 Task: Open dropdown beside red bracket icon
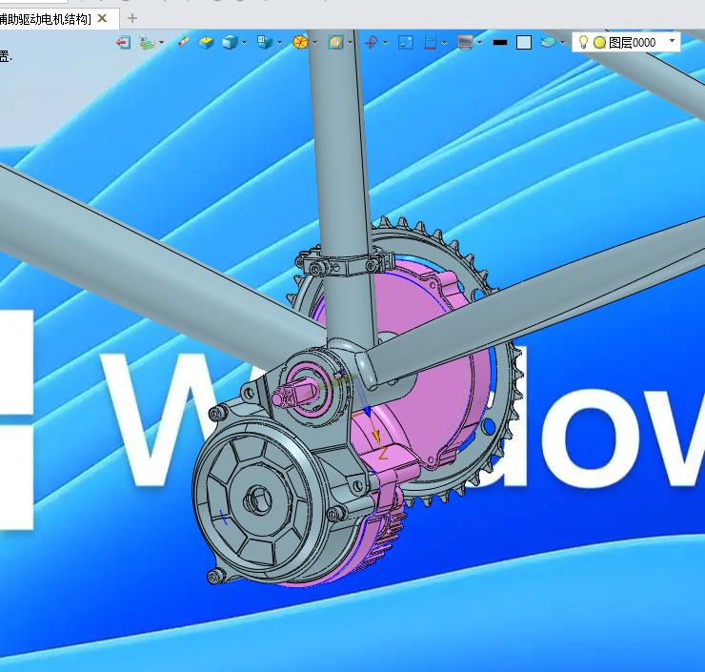coord(445,43)
